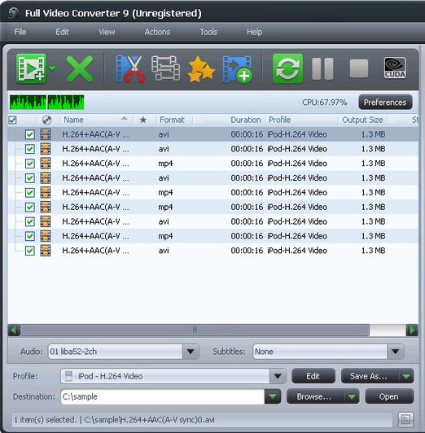Click the film icon of the bottom row
Viewport: 425px width, 433px height.
46,251
